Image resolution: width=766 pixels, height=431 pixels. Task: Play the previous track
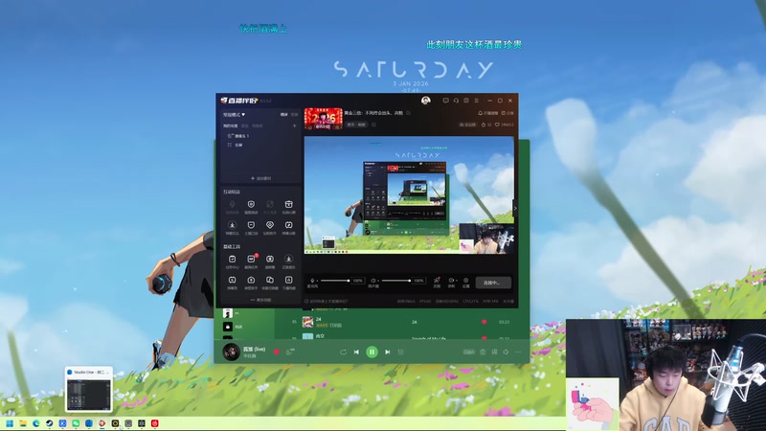tap(356, 352)
